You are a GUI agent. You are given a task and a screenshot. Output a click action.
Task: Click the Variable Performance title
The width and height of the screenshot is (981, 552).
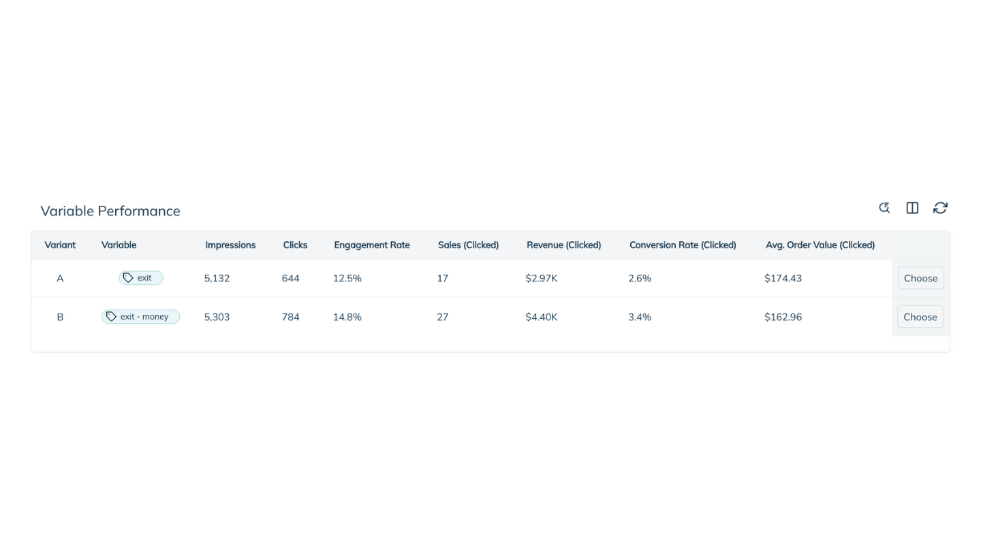(110, 211)
